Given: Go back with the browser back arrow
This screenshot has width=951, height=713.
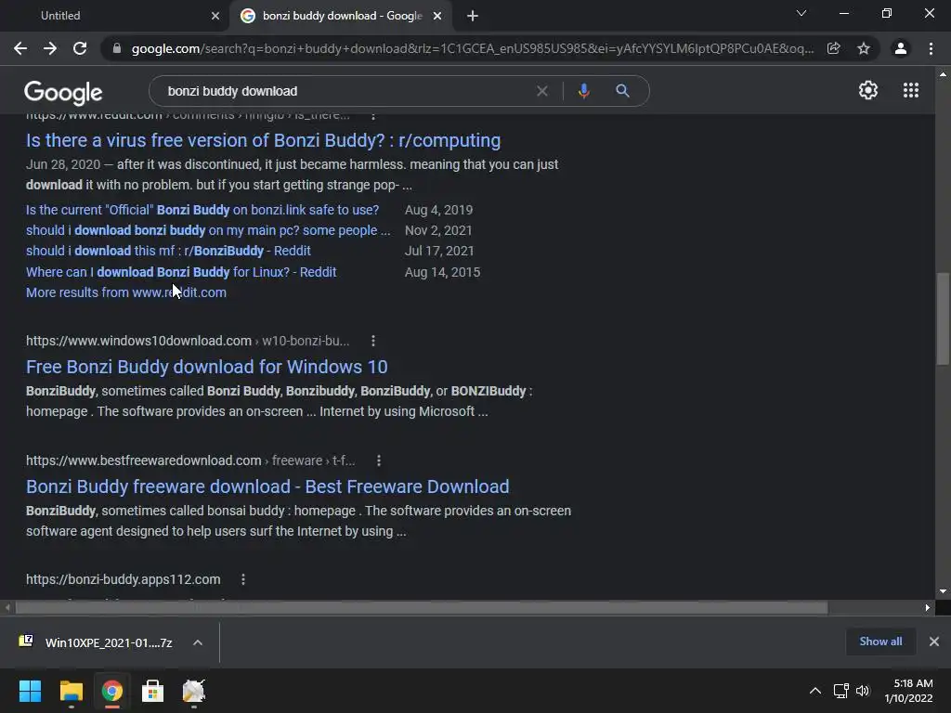Looking at the screenshot, I should pos(20,48).
